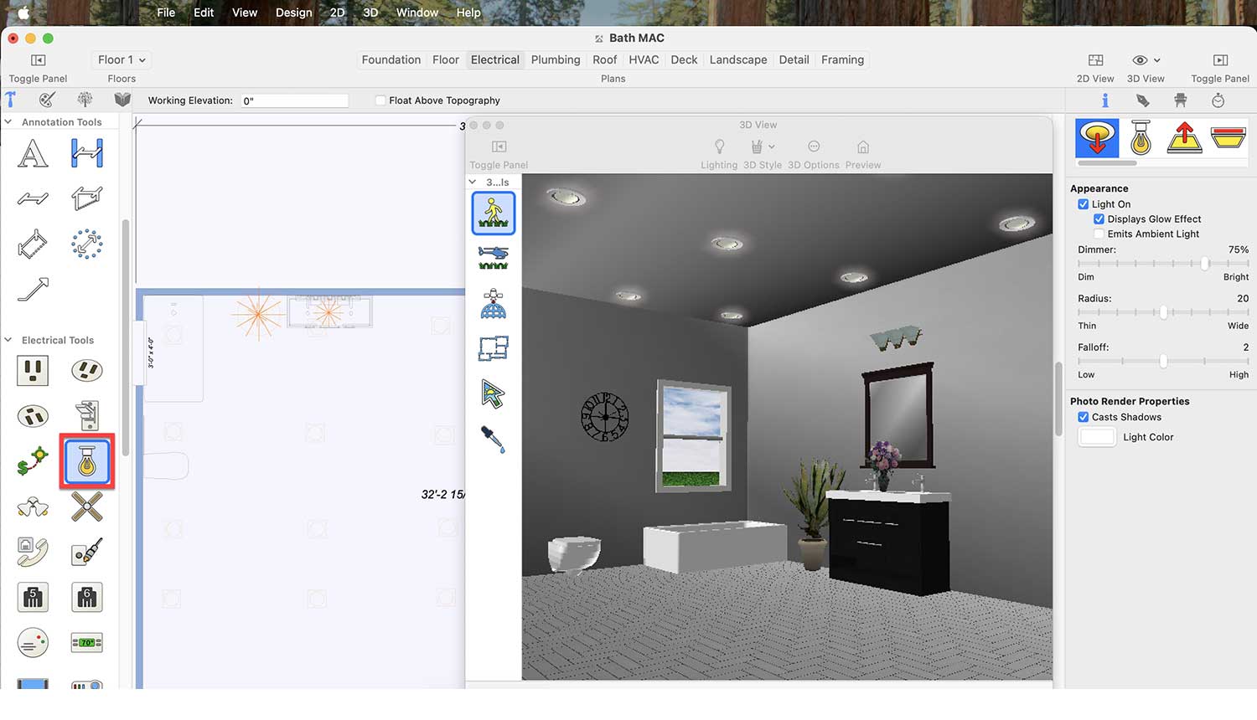Image resolution: width=1257 pixels, height=720 pixels.
Task: Enable Emits Ambient Light option
Action: (x=1099, y=234)
